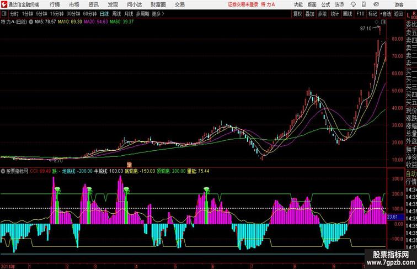Open the 财富圈 menu
417x269 pixels.
[158, 4]
